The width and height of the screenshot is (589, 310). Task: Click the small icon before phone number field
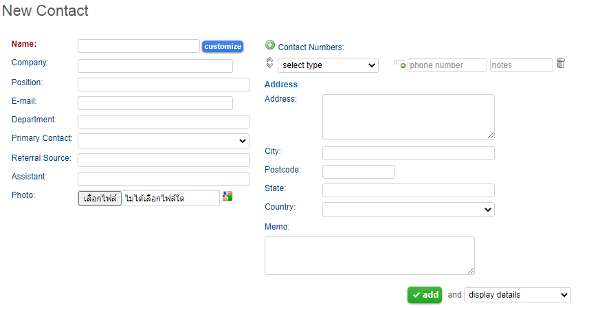pyautogui.click(x=400, y=65)
